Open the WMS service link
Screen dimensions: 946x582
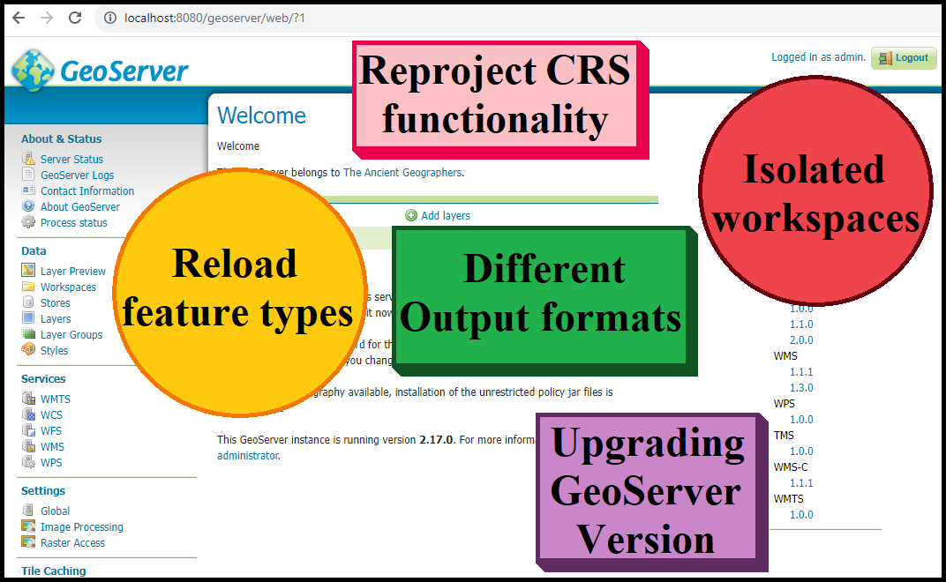point(52,447)
